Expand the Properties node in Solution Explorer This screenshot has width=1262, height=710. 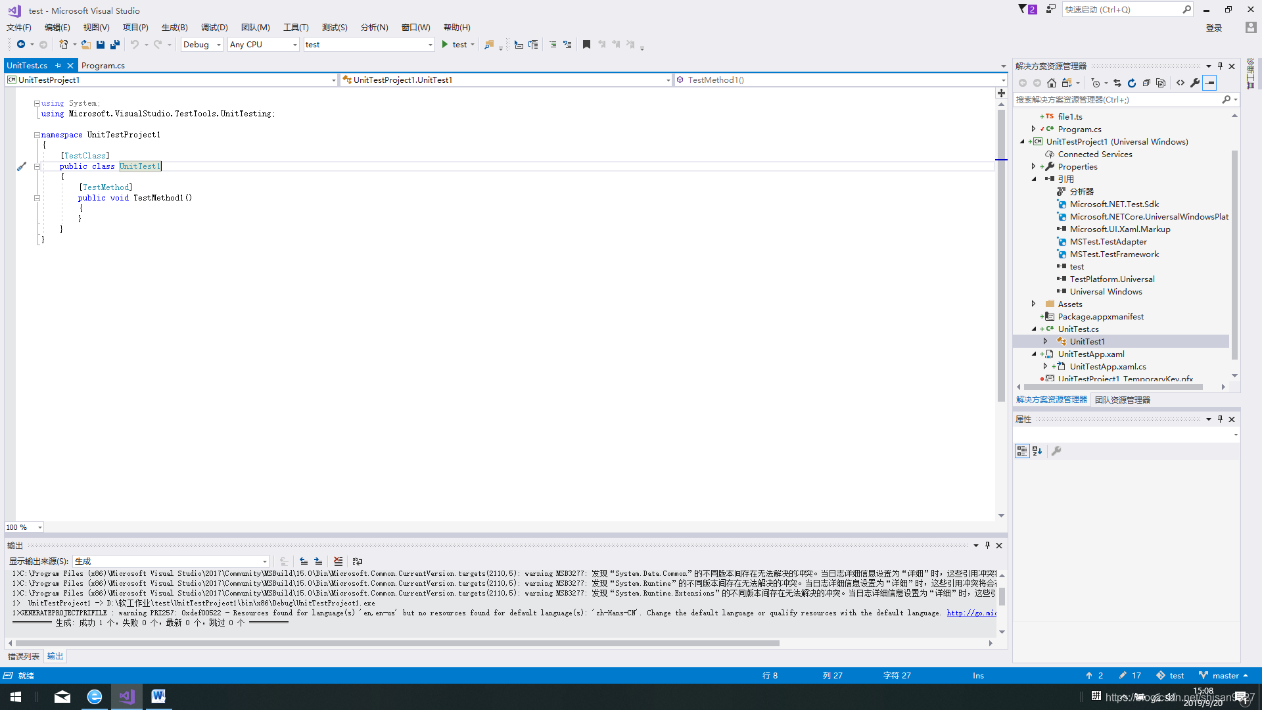pyautogui.click(x=1034, y=166)
